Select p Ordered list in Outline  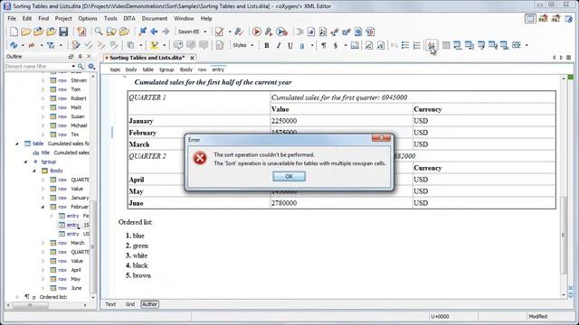click(46, 297)
